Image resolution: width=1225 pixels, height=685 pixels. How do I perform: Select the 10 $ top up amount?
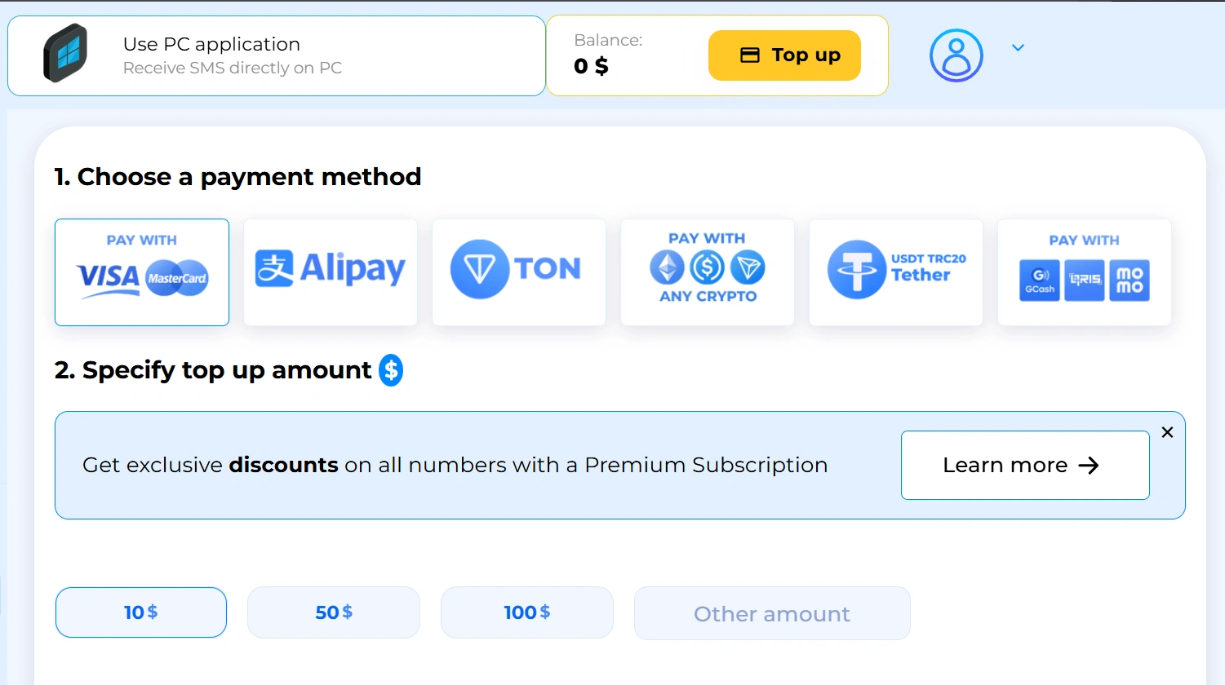click(141, 612)
